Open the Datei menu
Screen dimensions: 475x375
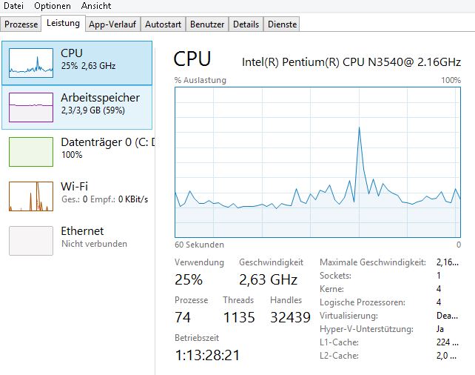click(13, 6)
